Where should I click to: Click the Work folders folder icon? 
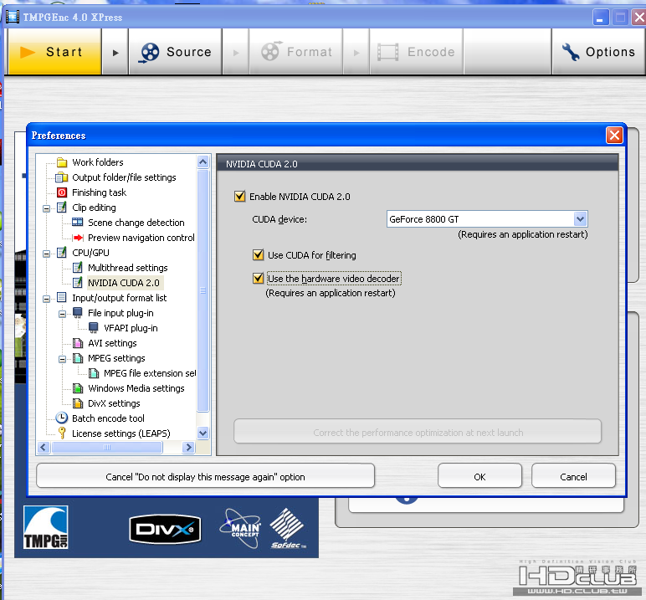62,162
